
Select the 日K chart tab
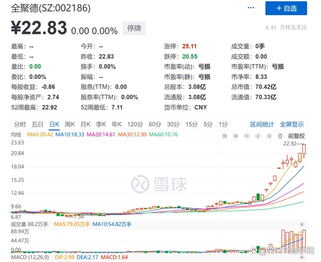click(x=54, y=125)
